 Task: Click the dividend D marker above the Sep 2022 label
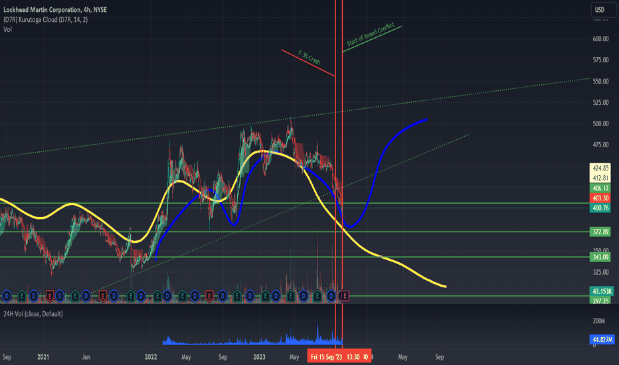point(222,295)
